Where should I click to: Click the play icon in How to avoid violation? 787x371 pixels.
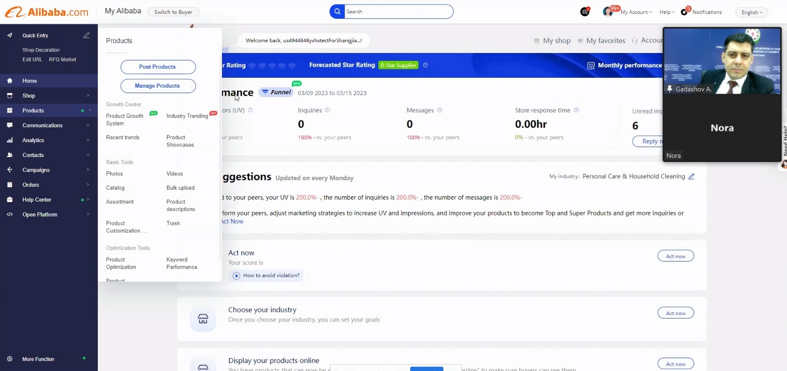(x=236, y=275)
